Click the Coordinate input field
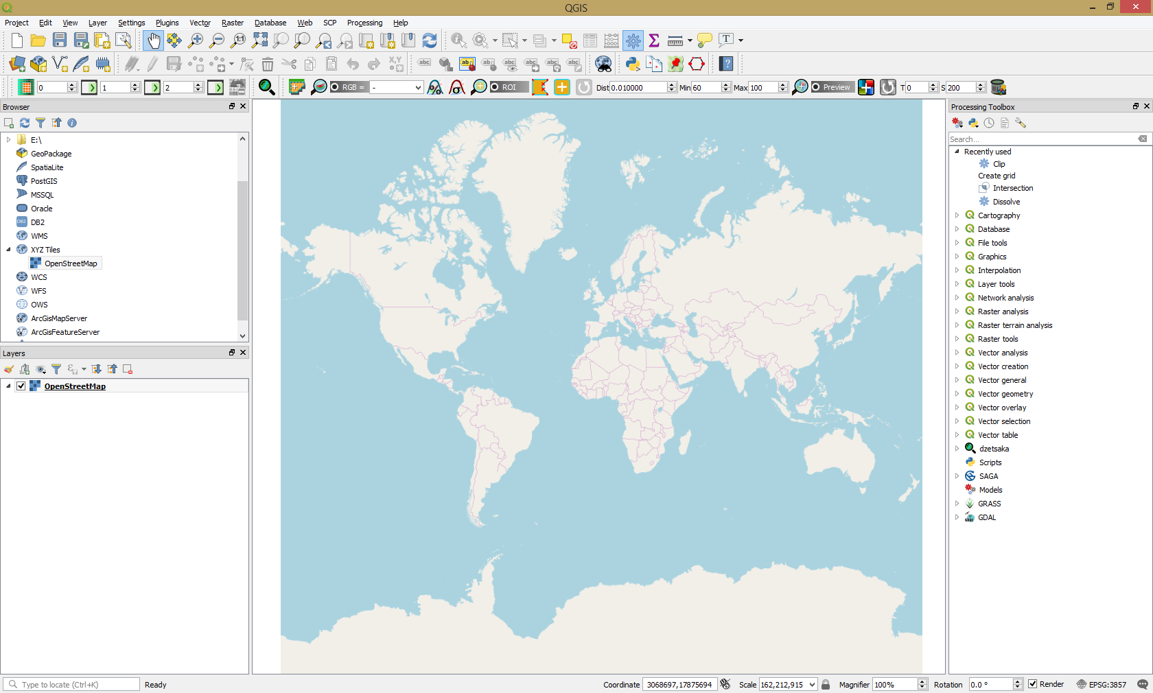The image size is (1153, 693). [x=679, y=684]
